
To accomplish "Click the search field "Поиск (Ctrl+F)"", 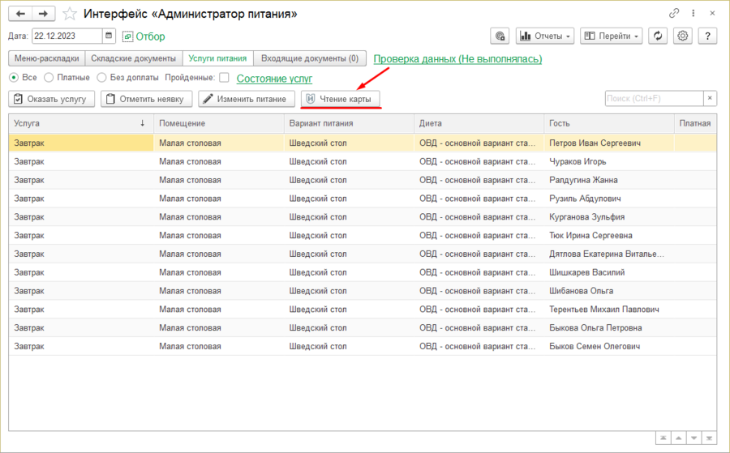I will 653,98.
